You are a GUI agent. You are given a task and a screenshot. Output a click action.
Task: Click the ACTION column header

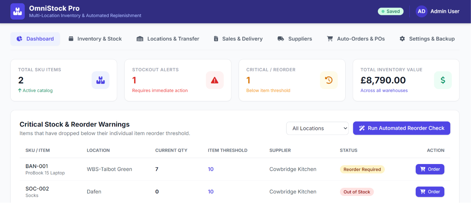click(436, 150)
